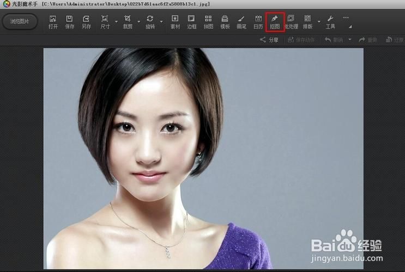The height and width of the screenshot is (272, 405).
Task: Select the 裁剪 crop tool
Action: [x=128, y=22]
